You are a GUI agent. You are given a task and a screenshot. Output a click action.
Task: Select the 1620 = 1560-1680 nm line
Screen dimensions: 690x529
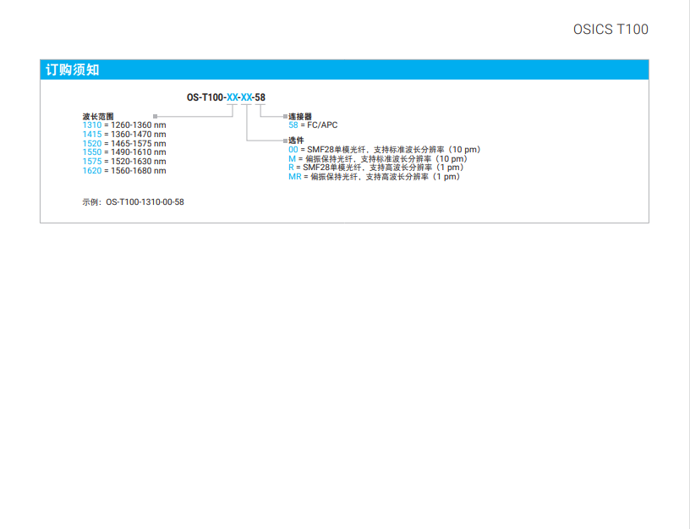click(124, 171)
